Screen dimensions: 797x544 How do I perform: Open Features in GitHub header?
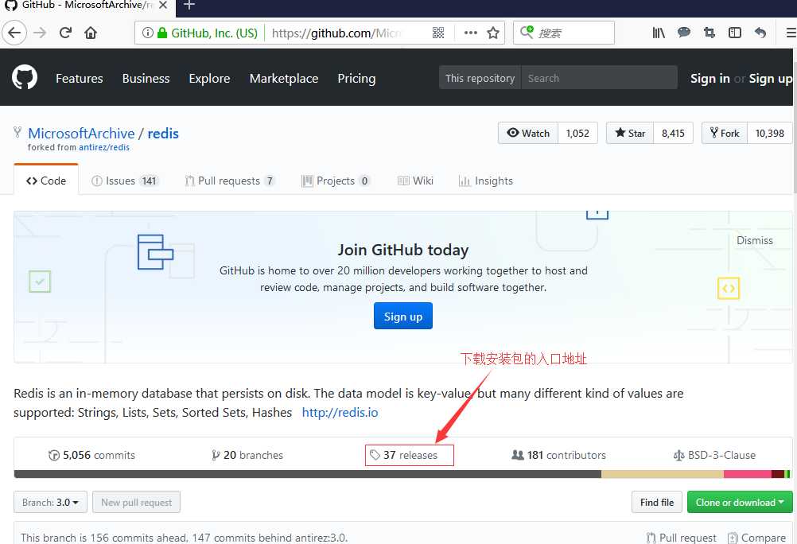80,78
